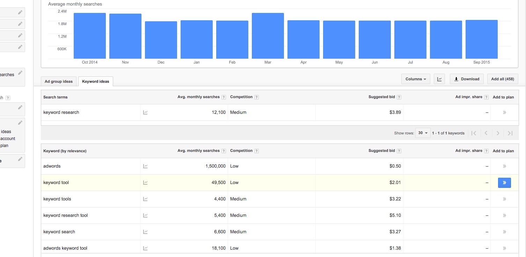Screen dimensions: 526x257
Task: Open trend chart for adwords keyword tool row
Action: tap(145, 248)
